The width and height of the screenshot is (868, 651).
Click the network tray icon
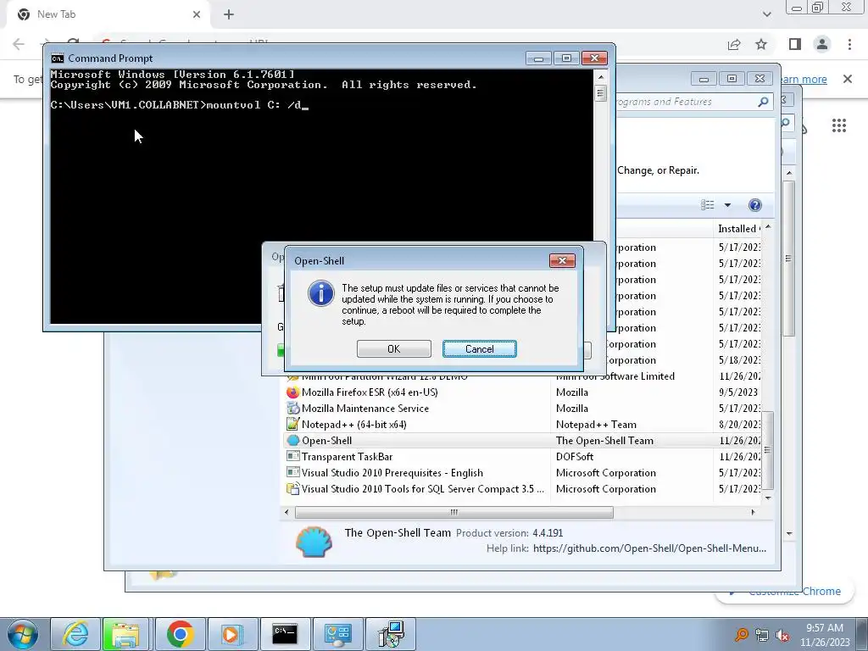pyautogui.click(x=762, y=636)
